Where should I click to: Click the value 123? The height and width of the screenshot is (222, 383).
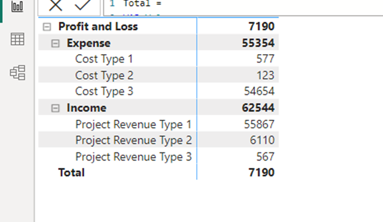265,75
